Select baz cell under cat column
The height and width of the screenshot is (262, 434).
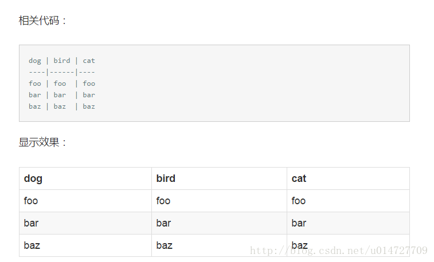348,245
